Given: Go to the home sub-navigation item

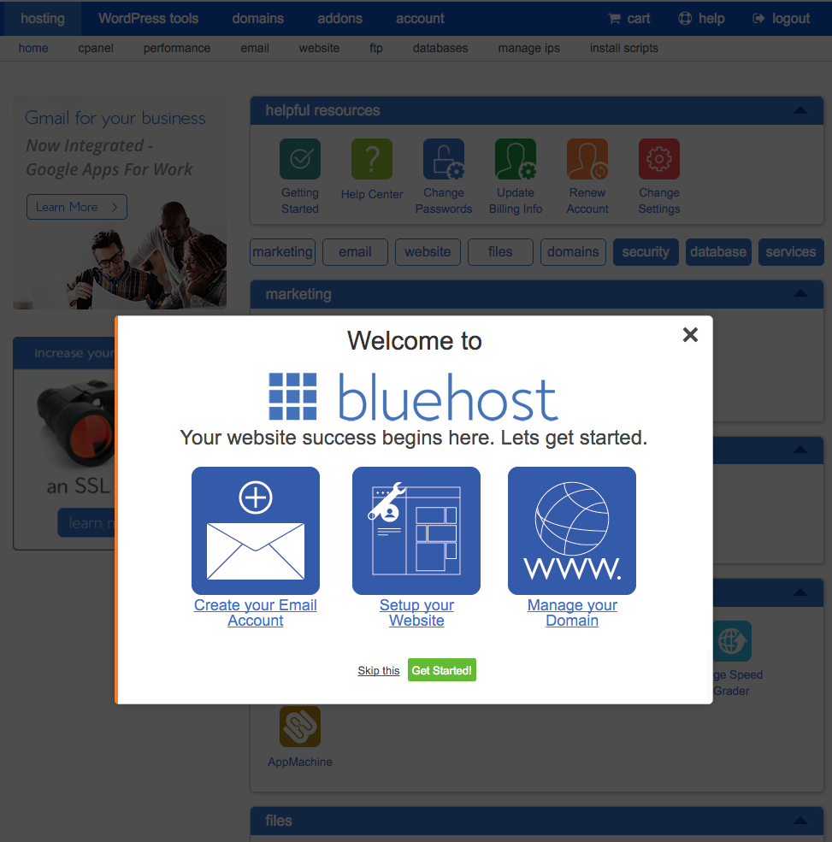Looking at the screenshot, I should pyautogui.click(x=33, y=49).
